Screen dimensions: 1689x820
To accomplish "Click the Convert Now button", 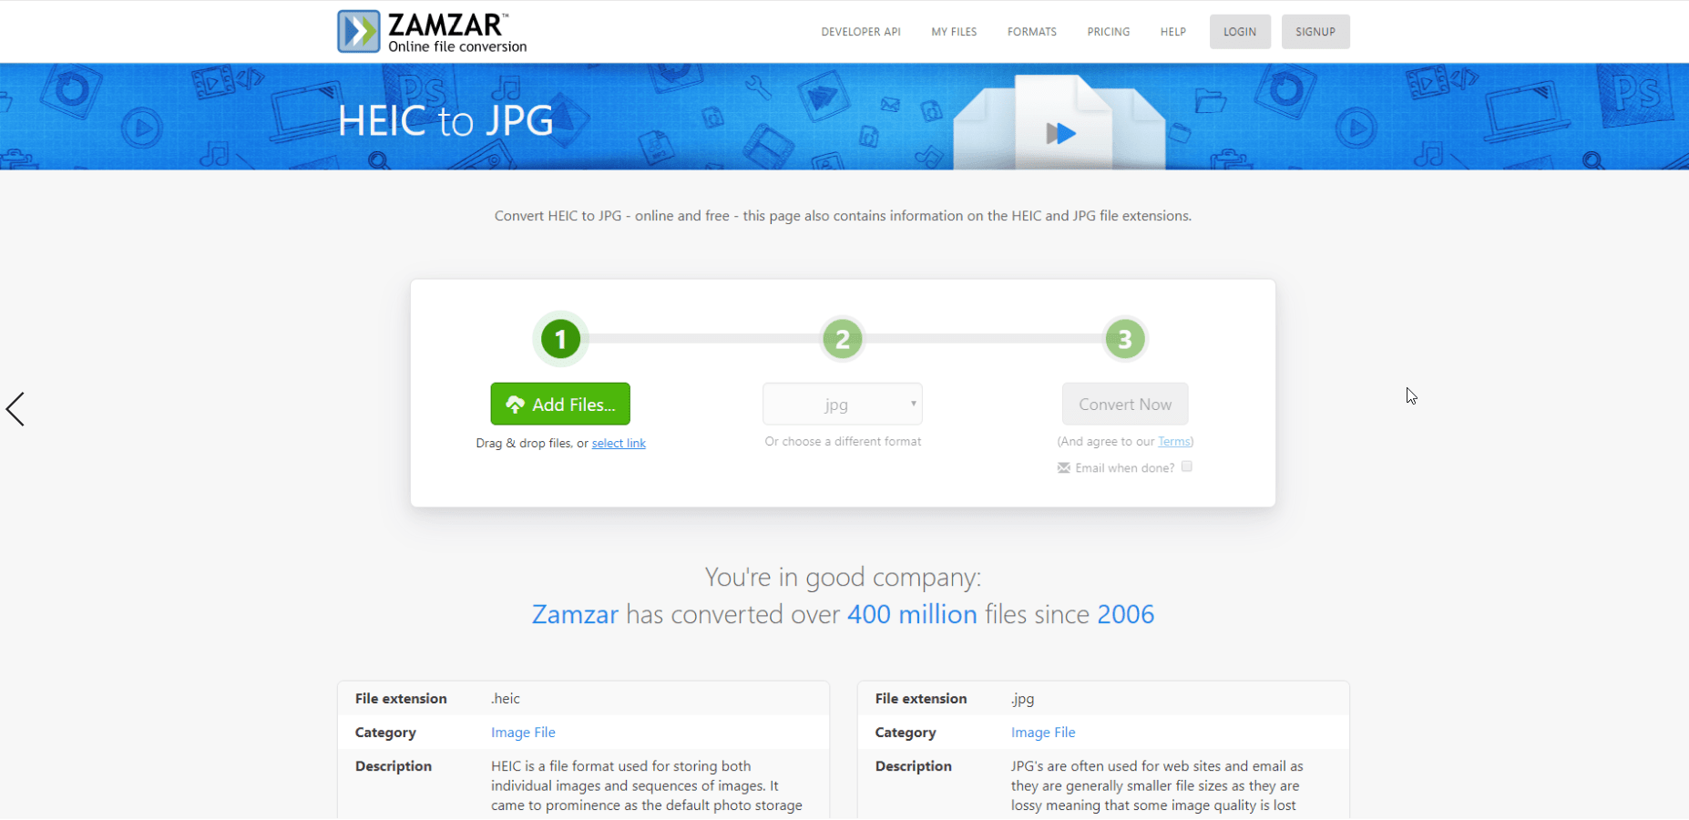I will click(x=1125, y=405).
